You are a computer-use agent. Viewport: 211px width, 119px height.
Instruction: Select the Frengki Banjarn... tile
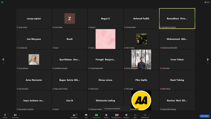105,59
